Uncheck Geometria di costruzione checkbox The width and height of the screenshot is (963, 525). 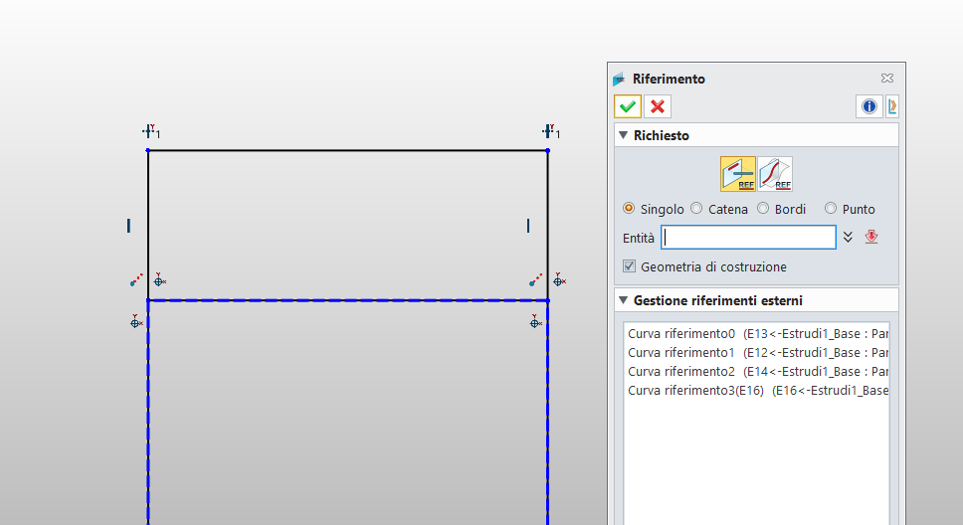coord(629,266)
